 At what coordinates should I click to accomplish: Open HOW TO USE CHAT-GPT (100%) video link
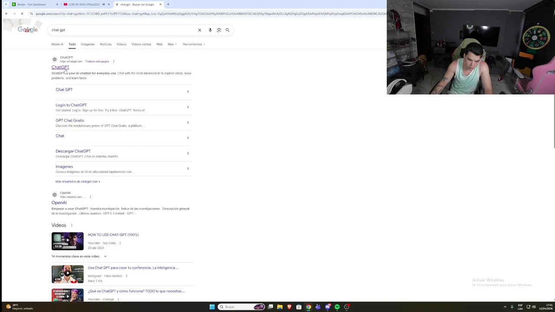click(113, 235)
